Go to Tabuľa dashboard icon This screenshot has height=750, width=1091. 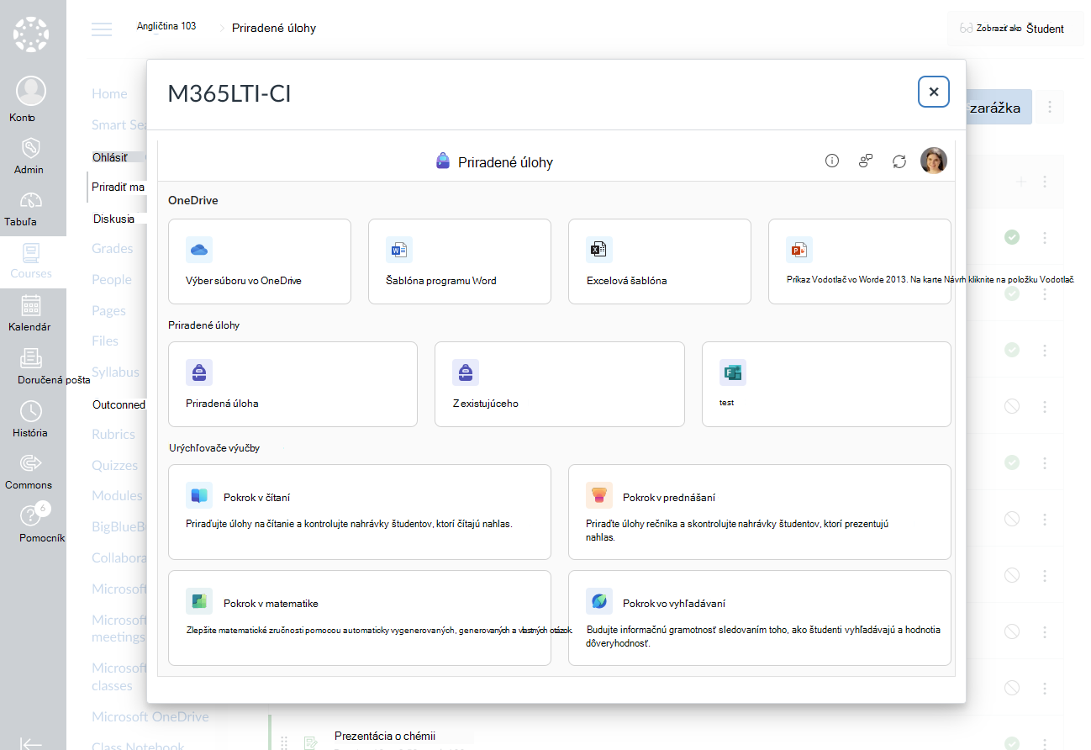[x=31, y=201]
